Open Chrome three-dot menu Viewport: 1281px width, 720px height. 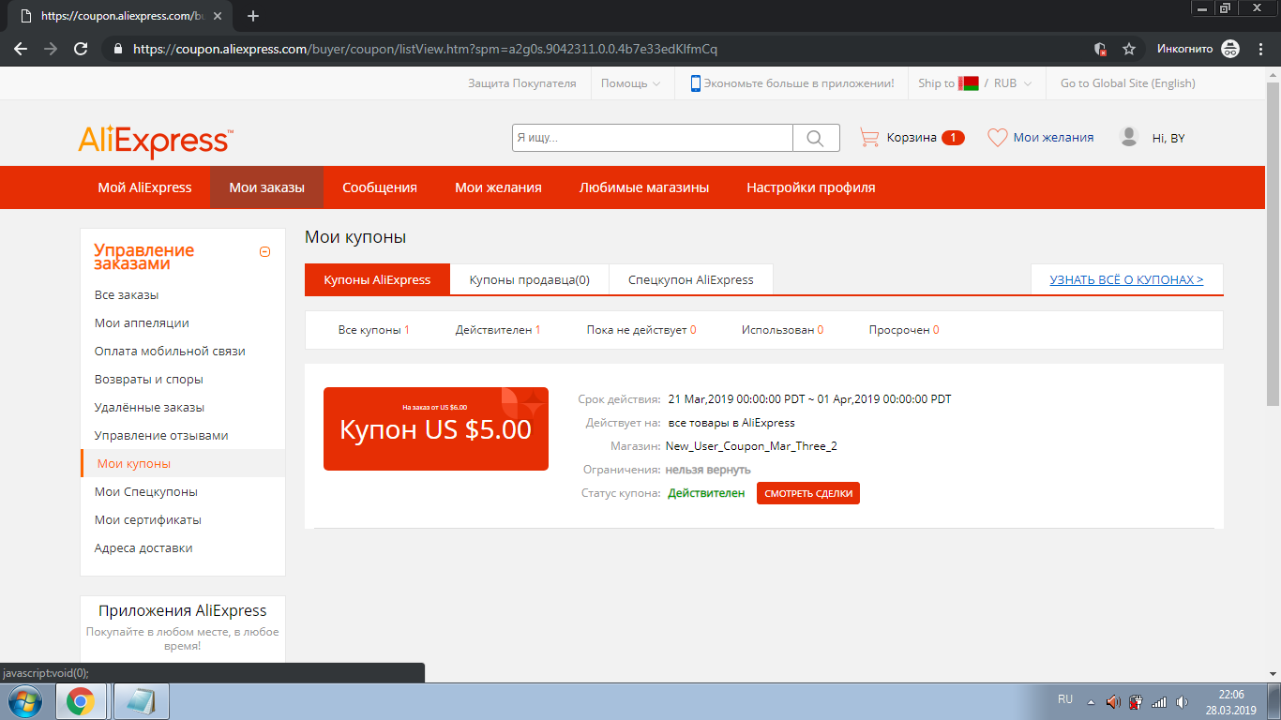(x=1259, y=49)
